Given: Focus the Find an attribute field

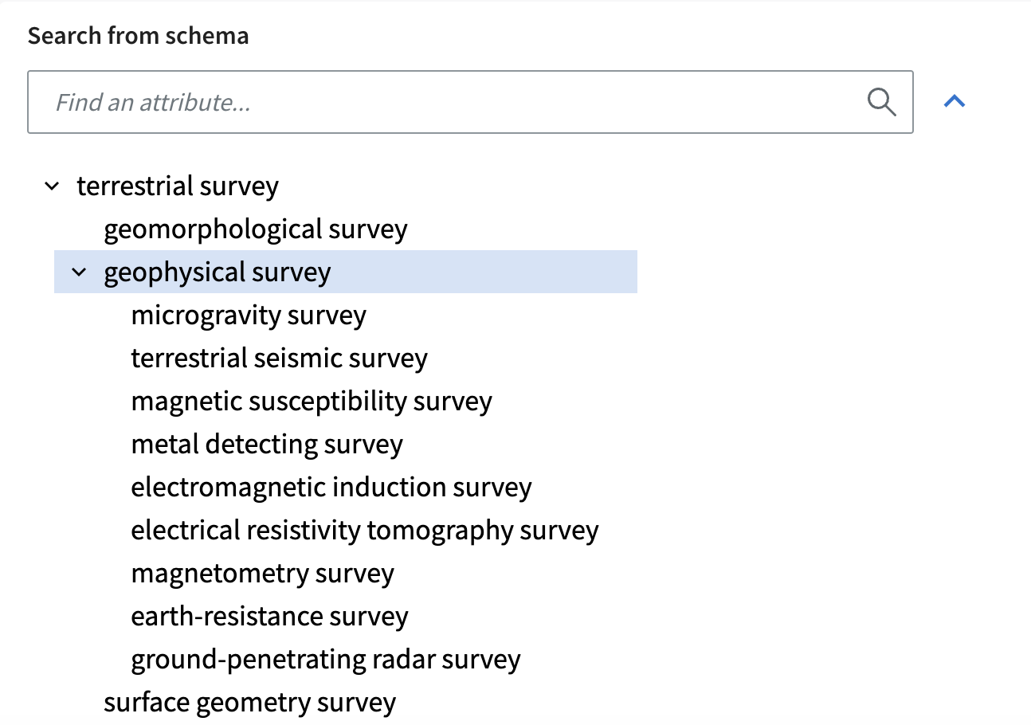Looking at the screenshot, I should [x=470, y=102].
